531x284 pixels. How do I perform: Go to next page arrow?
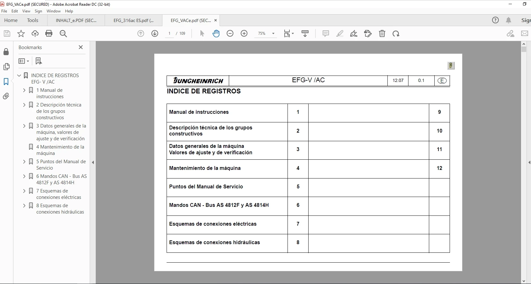[x=155, y=33]
